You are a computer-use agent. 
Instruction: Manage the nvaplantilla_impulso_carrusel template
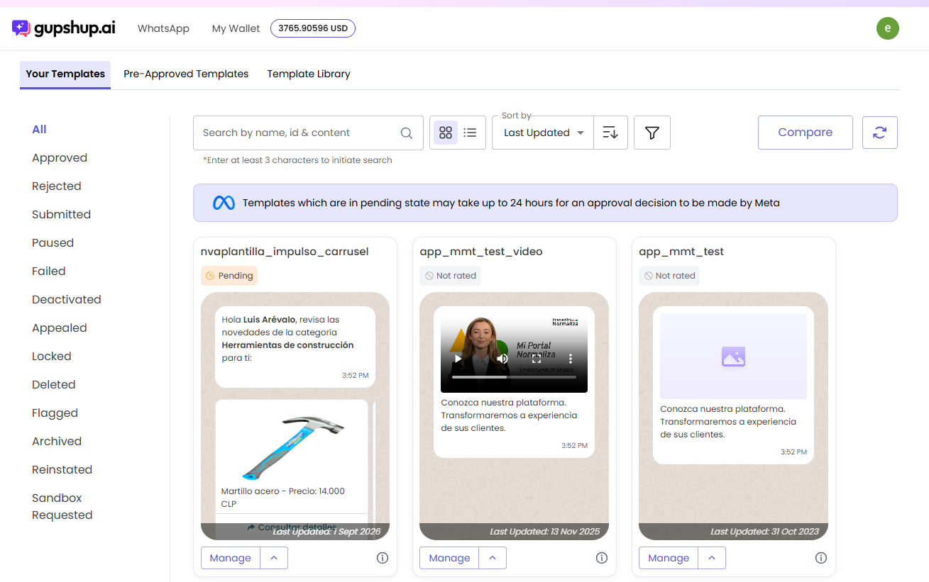point(231,558)
